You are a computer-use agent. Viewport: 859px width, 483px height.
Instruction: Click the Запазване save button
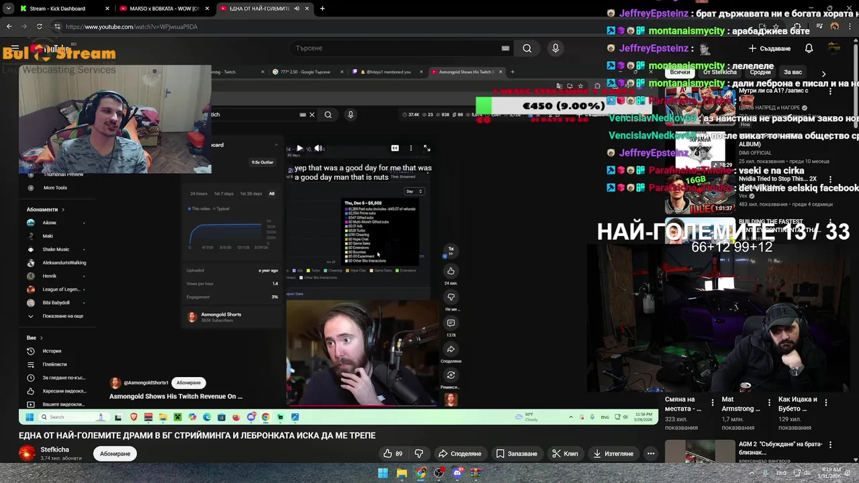(517, 453)
